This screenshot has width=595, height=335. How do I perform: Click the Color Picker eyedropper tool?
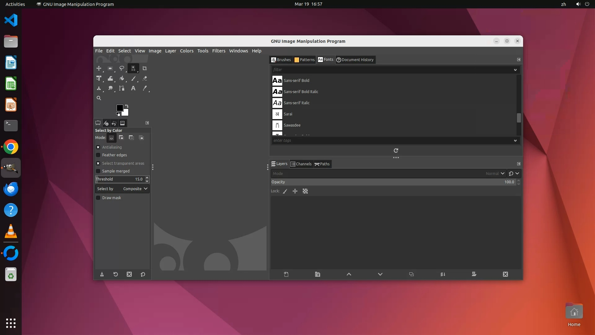(x=145, y=88)
